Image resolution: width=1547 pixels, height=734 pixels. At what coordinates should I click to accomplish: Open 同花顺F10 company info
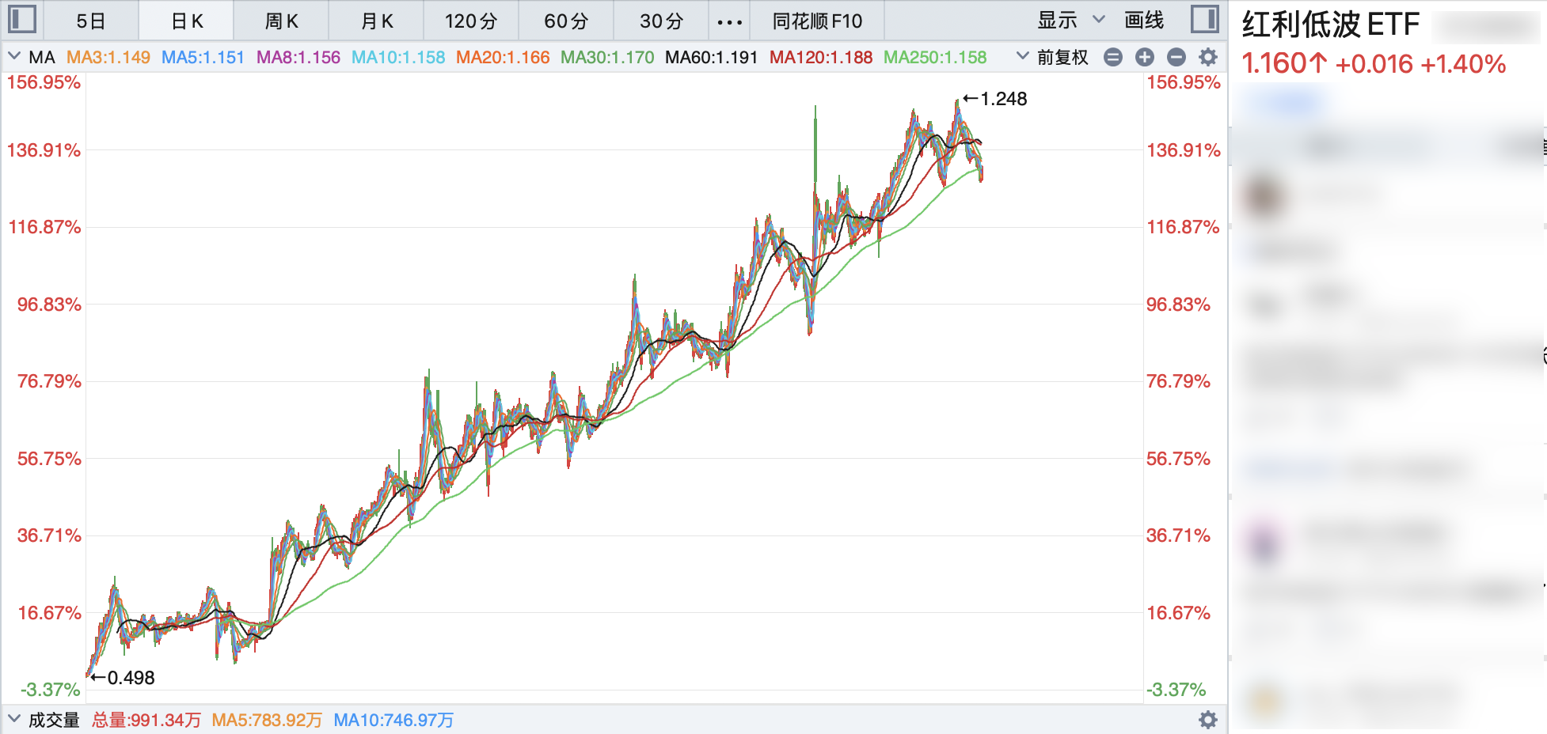click(817, 21)
